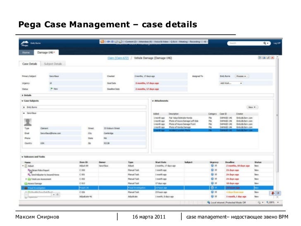Open Home tab
301x226 pixels.
tap(26, 53)
